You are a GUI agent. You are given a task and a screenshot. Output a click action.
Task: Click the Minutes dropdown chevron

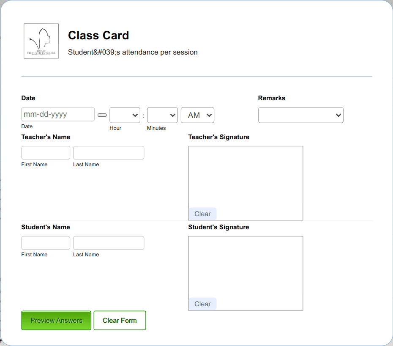point(174,115)
